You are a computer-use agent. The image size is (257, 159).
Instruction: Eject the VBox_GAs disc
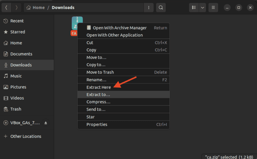(46, 123)
